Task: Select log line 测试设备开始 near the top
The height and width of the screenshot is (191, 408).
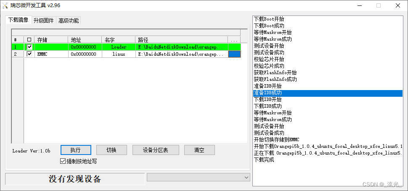Action: tap(328, 46)
